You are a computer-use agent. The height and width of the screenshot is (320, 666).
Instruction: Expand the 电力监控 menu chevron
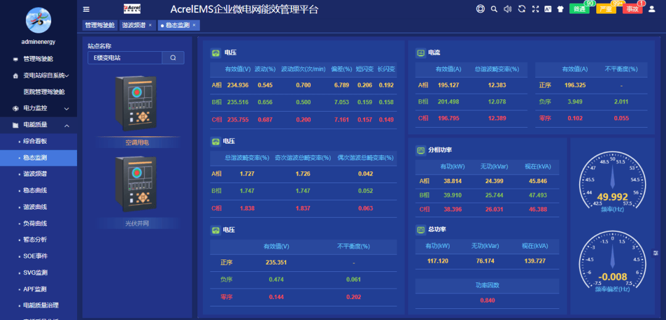(x=67, y=109)
